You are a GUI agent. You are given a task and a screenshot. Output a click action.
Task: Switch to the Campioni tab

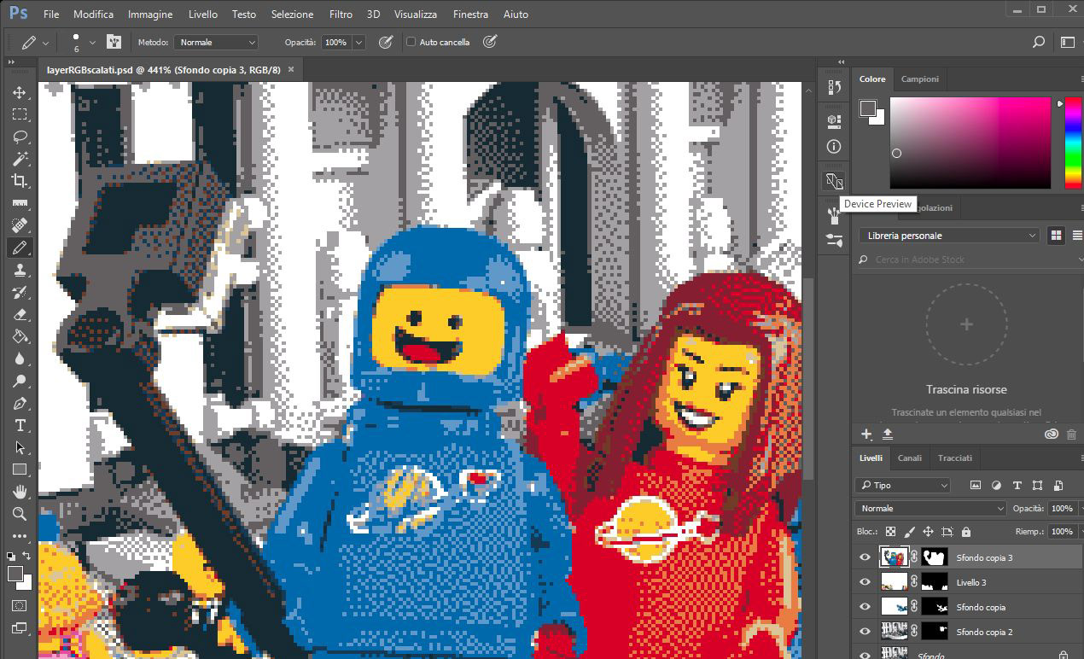click(x=920, y=79)
